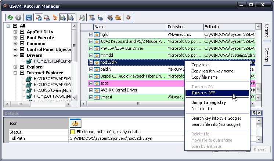Save using the floppy disk icon
Viewport: 274px width, 161px height.
(29, 18)
